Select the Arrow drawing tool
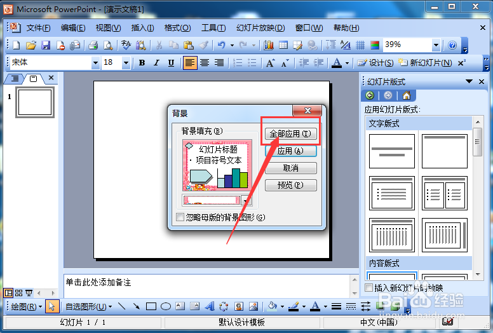 [x=136, y=306]
